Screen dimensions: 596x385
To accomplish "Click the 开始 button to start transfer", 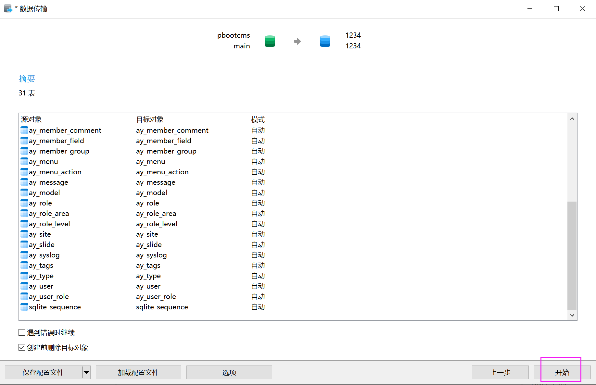I will coord(562,372).
